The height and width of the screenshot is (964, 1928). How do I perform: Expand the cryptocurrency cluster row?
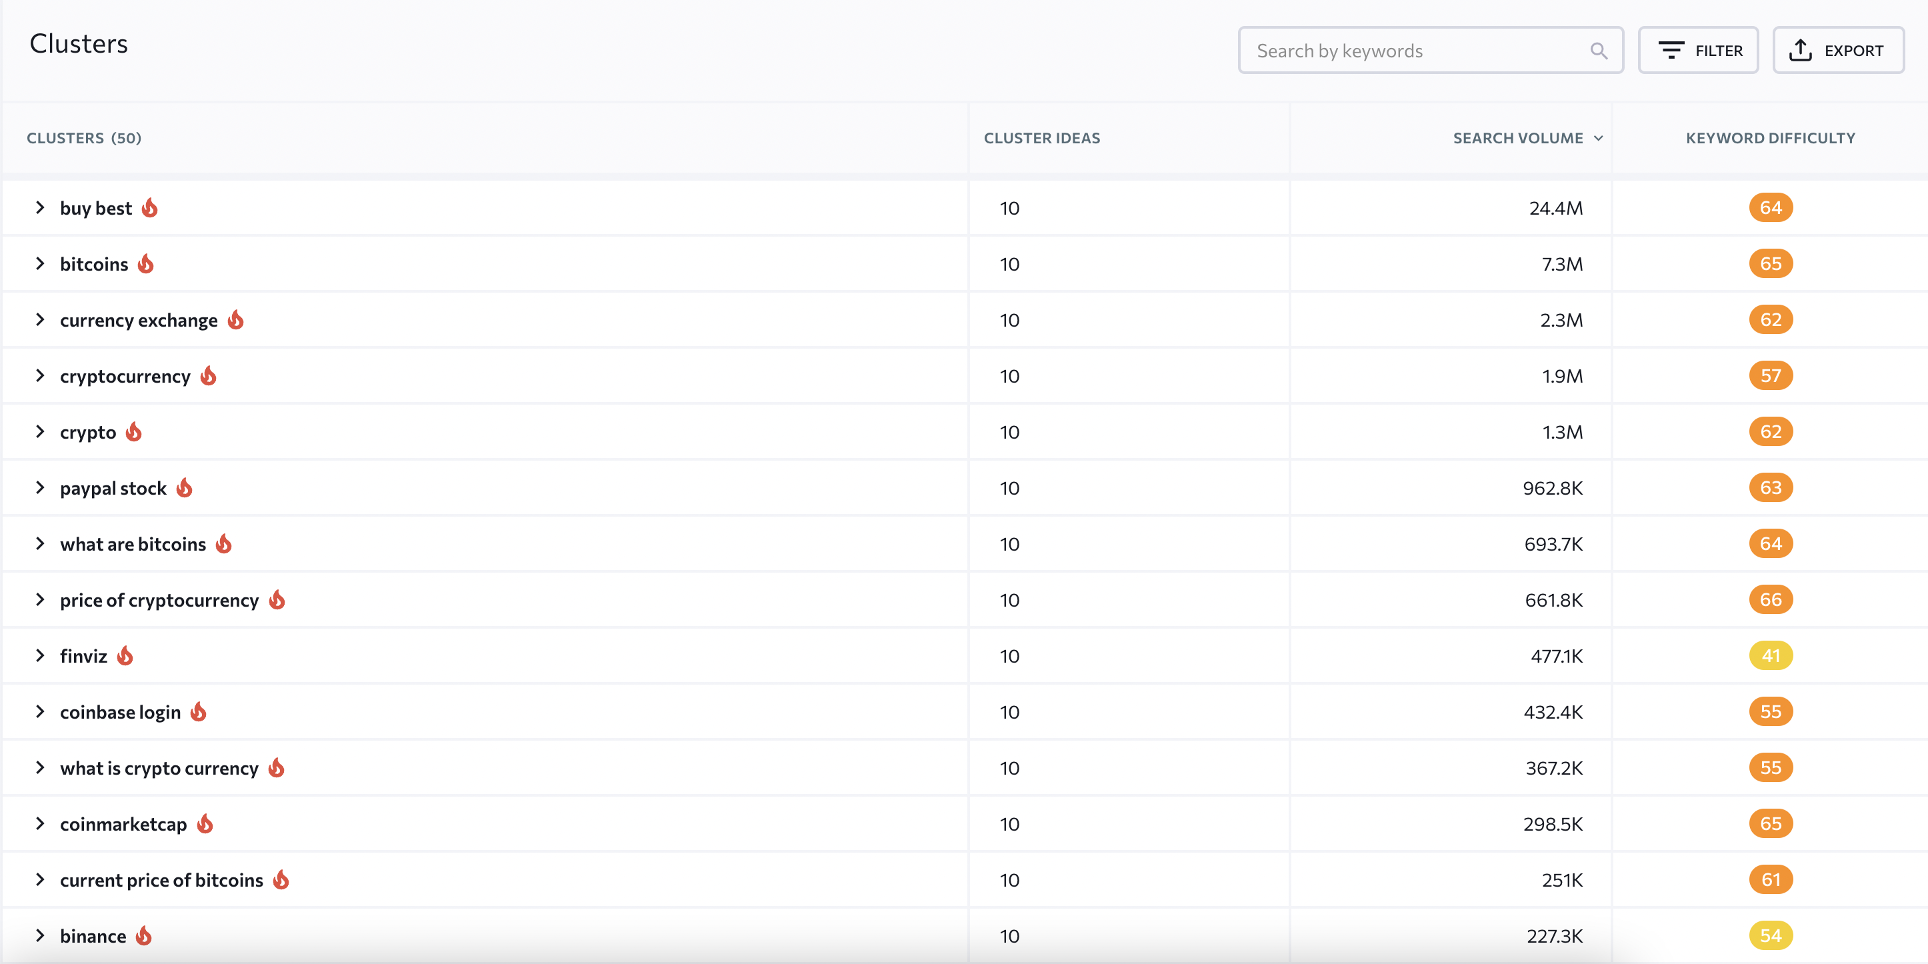[41, 376]
